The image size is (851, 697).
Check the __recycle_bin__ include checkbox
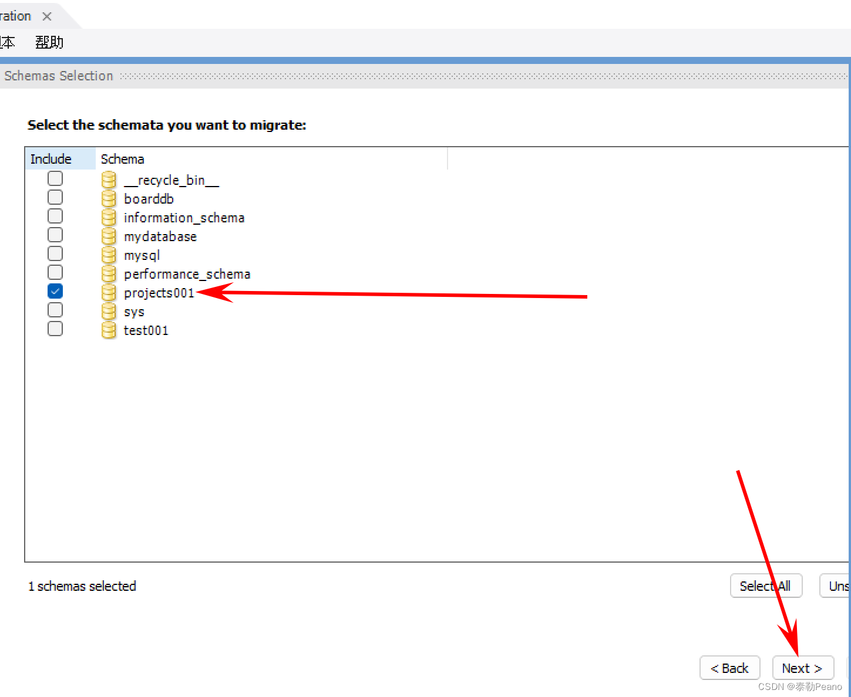point(55,178)
